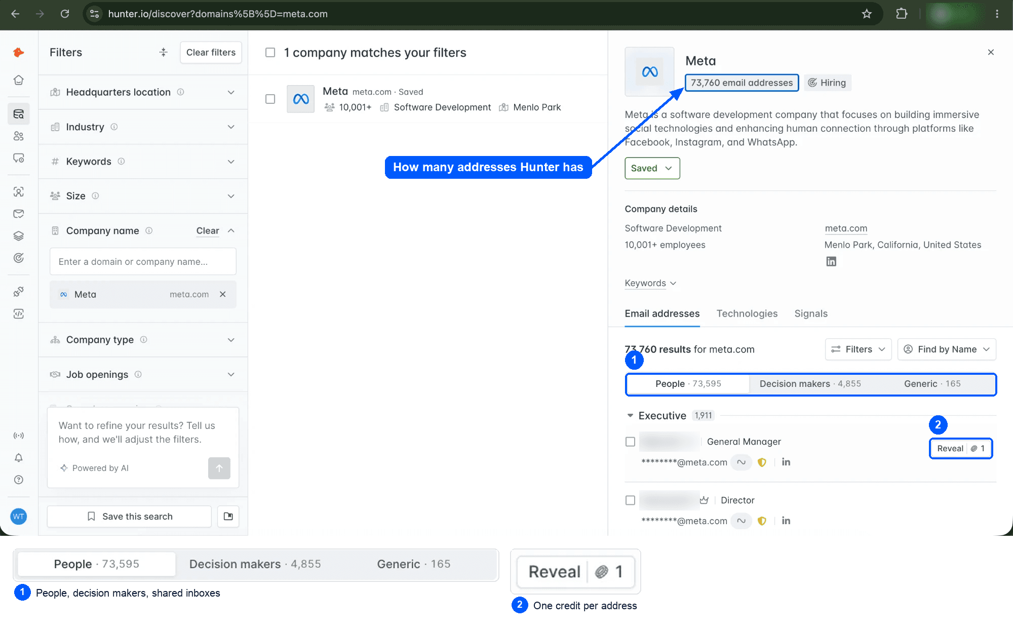Select the Meta company row checkbox
This screenshot has height=629, width=1013.
click(270, 99)
